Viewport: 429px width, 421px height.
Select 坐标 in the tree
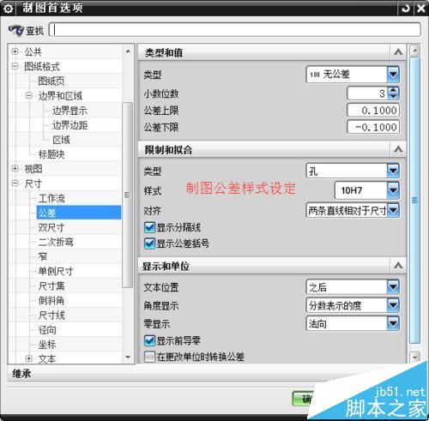tap(47, 345)
